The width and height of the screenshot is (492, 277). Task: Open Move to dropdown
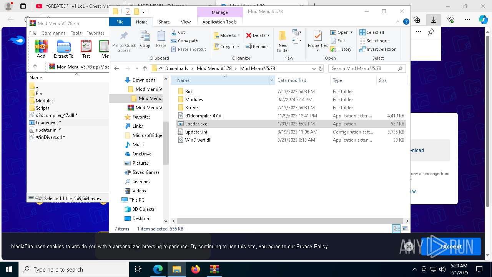pos(227,35)
